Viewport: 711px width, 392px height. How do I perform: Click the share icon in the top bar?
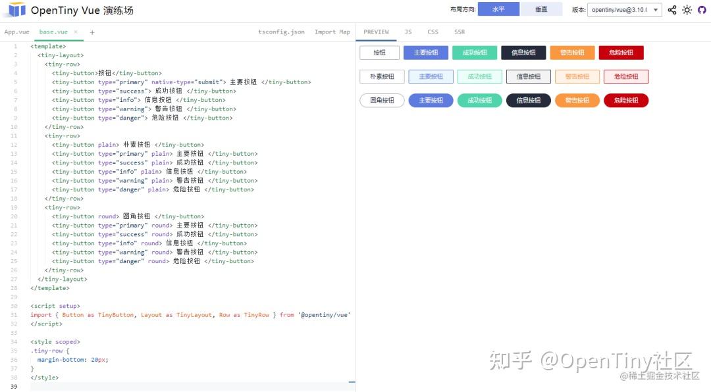(671, 10)
